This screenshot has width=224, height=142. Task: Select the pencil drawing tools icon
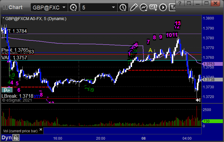(x=134, y=7)
